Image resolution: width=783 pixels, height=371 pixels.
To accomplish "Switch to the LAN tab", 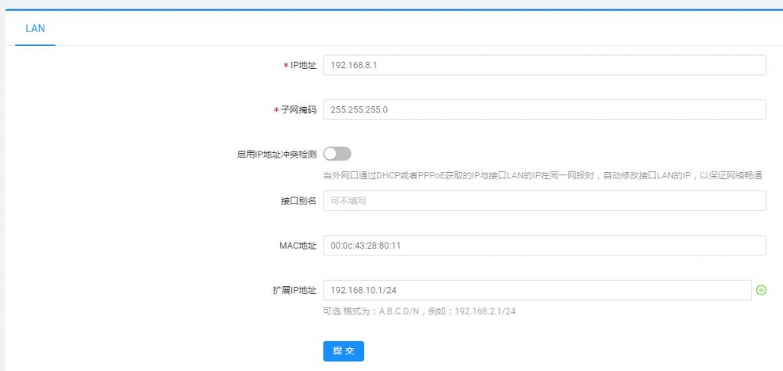I will click(x=35, y=28).
